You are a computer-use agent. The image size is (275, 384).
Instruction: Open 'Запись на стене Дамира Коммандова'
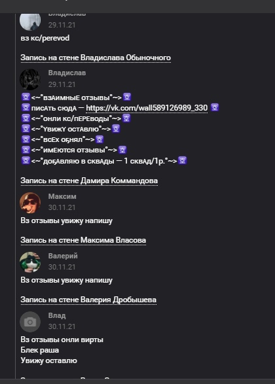(89, 181)
